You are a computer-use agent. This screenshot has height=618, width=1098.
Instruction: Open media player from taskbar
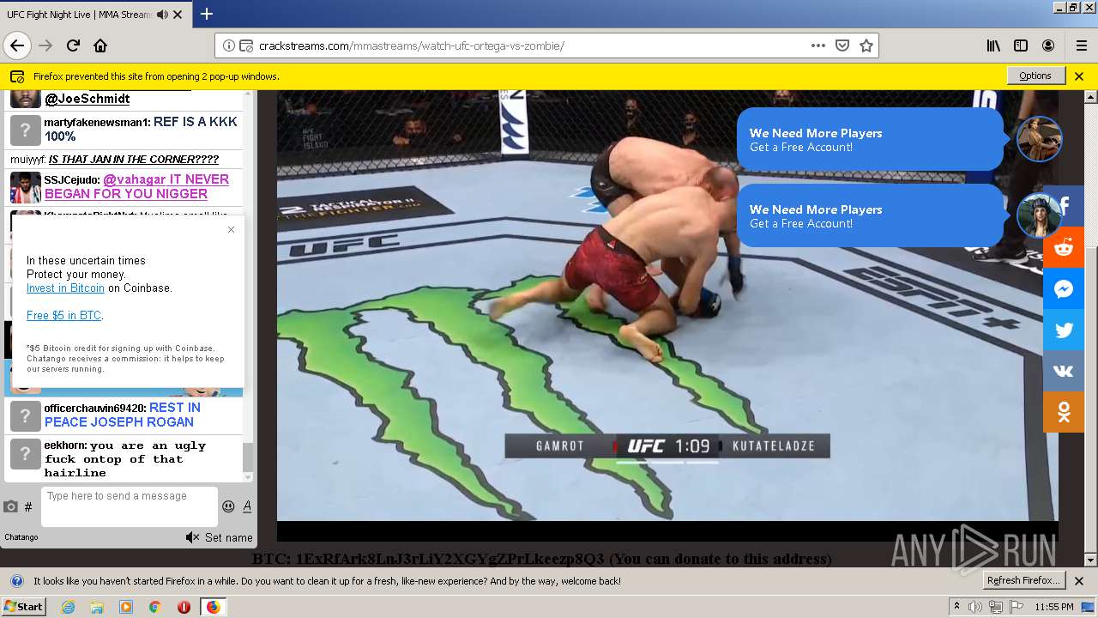point(126,607)
